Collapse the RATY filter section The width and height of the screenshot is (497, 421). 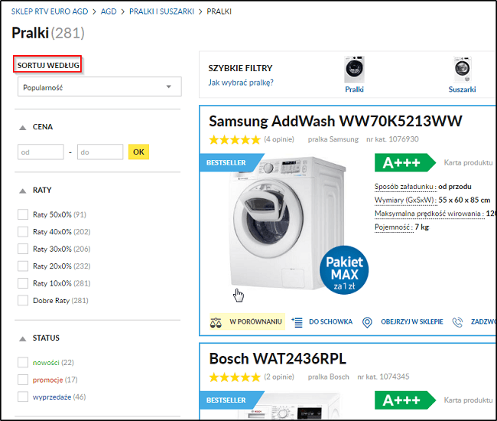tap(23, 190)
